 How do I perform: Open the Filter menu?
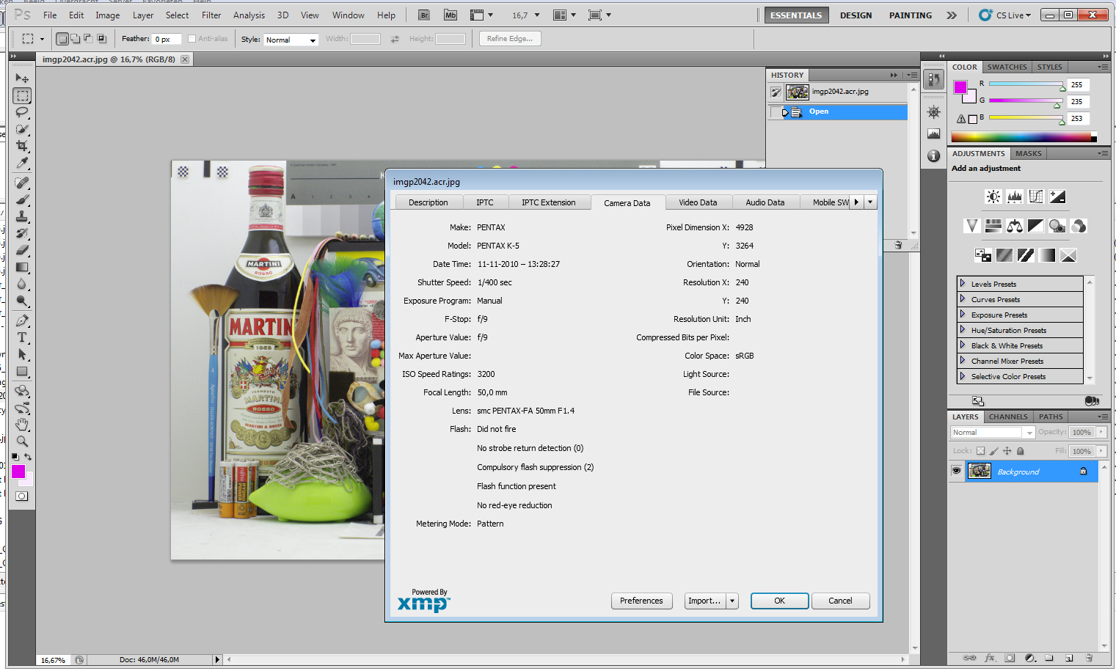[211, 15]
